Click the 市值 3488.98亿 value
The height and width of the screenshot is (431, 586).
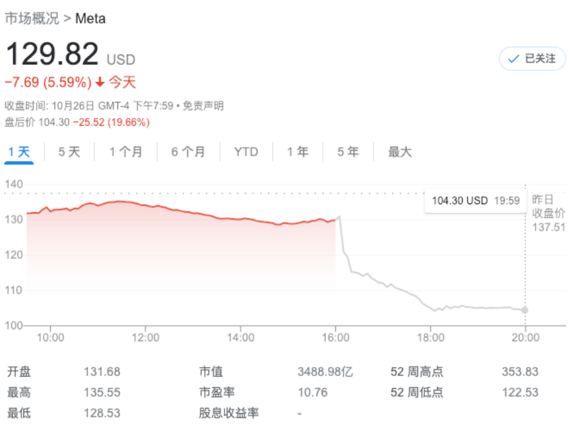[325, 372]
